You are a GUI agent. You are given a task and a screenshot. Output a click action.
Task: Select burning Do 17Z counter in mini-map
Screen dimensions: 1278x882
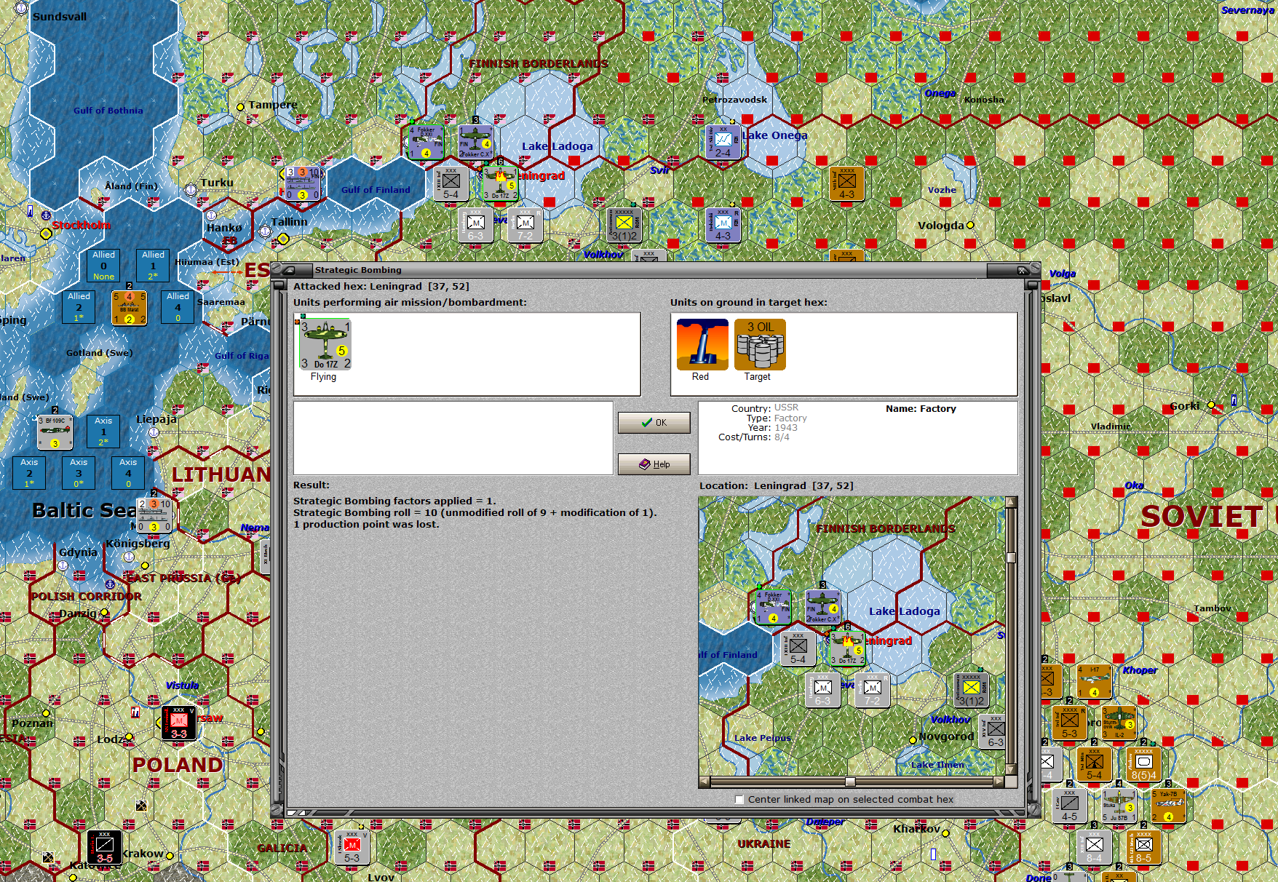[x=848, y=649]
